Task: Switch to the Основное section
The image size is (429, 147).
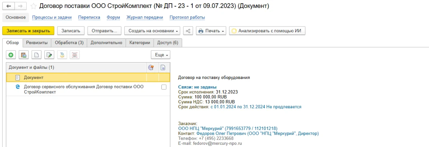Action: 16,17
